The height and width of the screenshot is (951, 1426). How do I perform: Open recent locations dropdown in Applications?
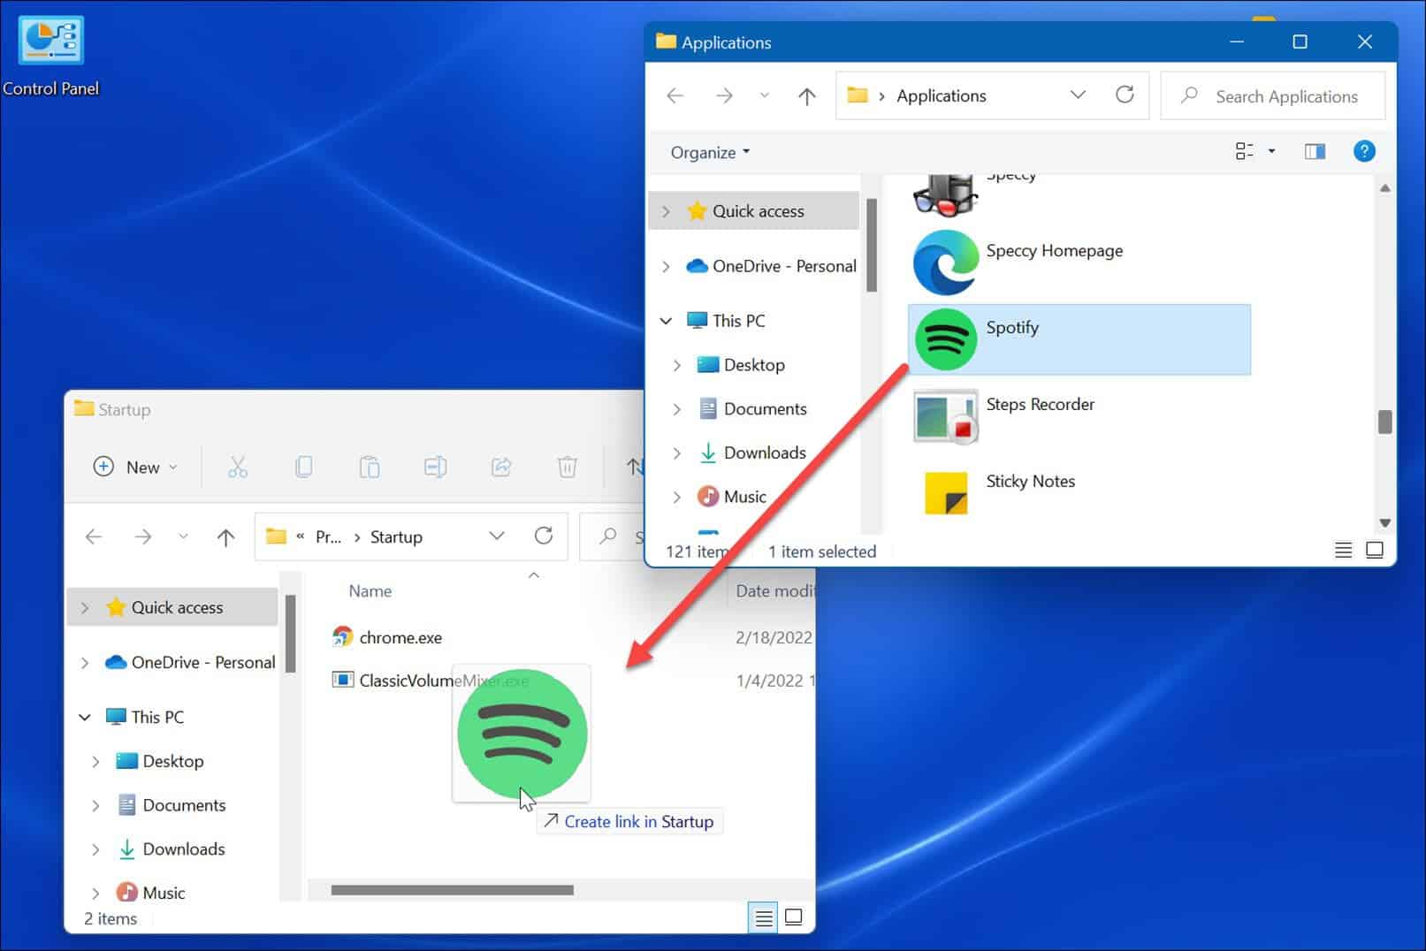point(765,95)
